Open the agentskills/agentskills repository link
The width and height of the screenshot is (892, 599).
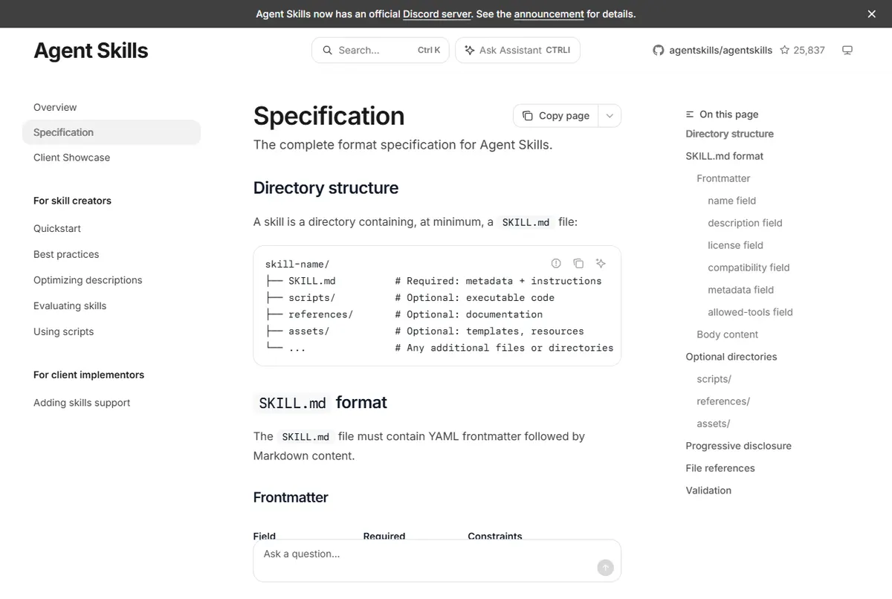coord(720,51)
